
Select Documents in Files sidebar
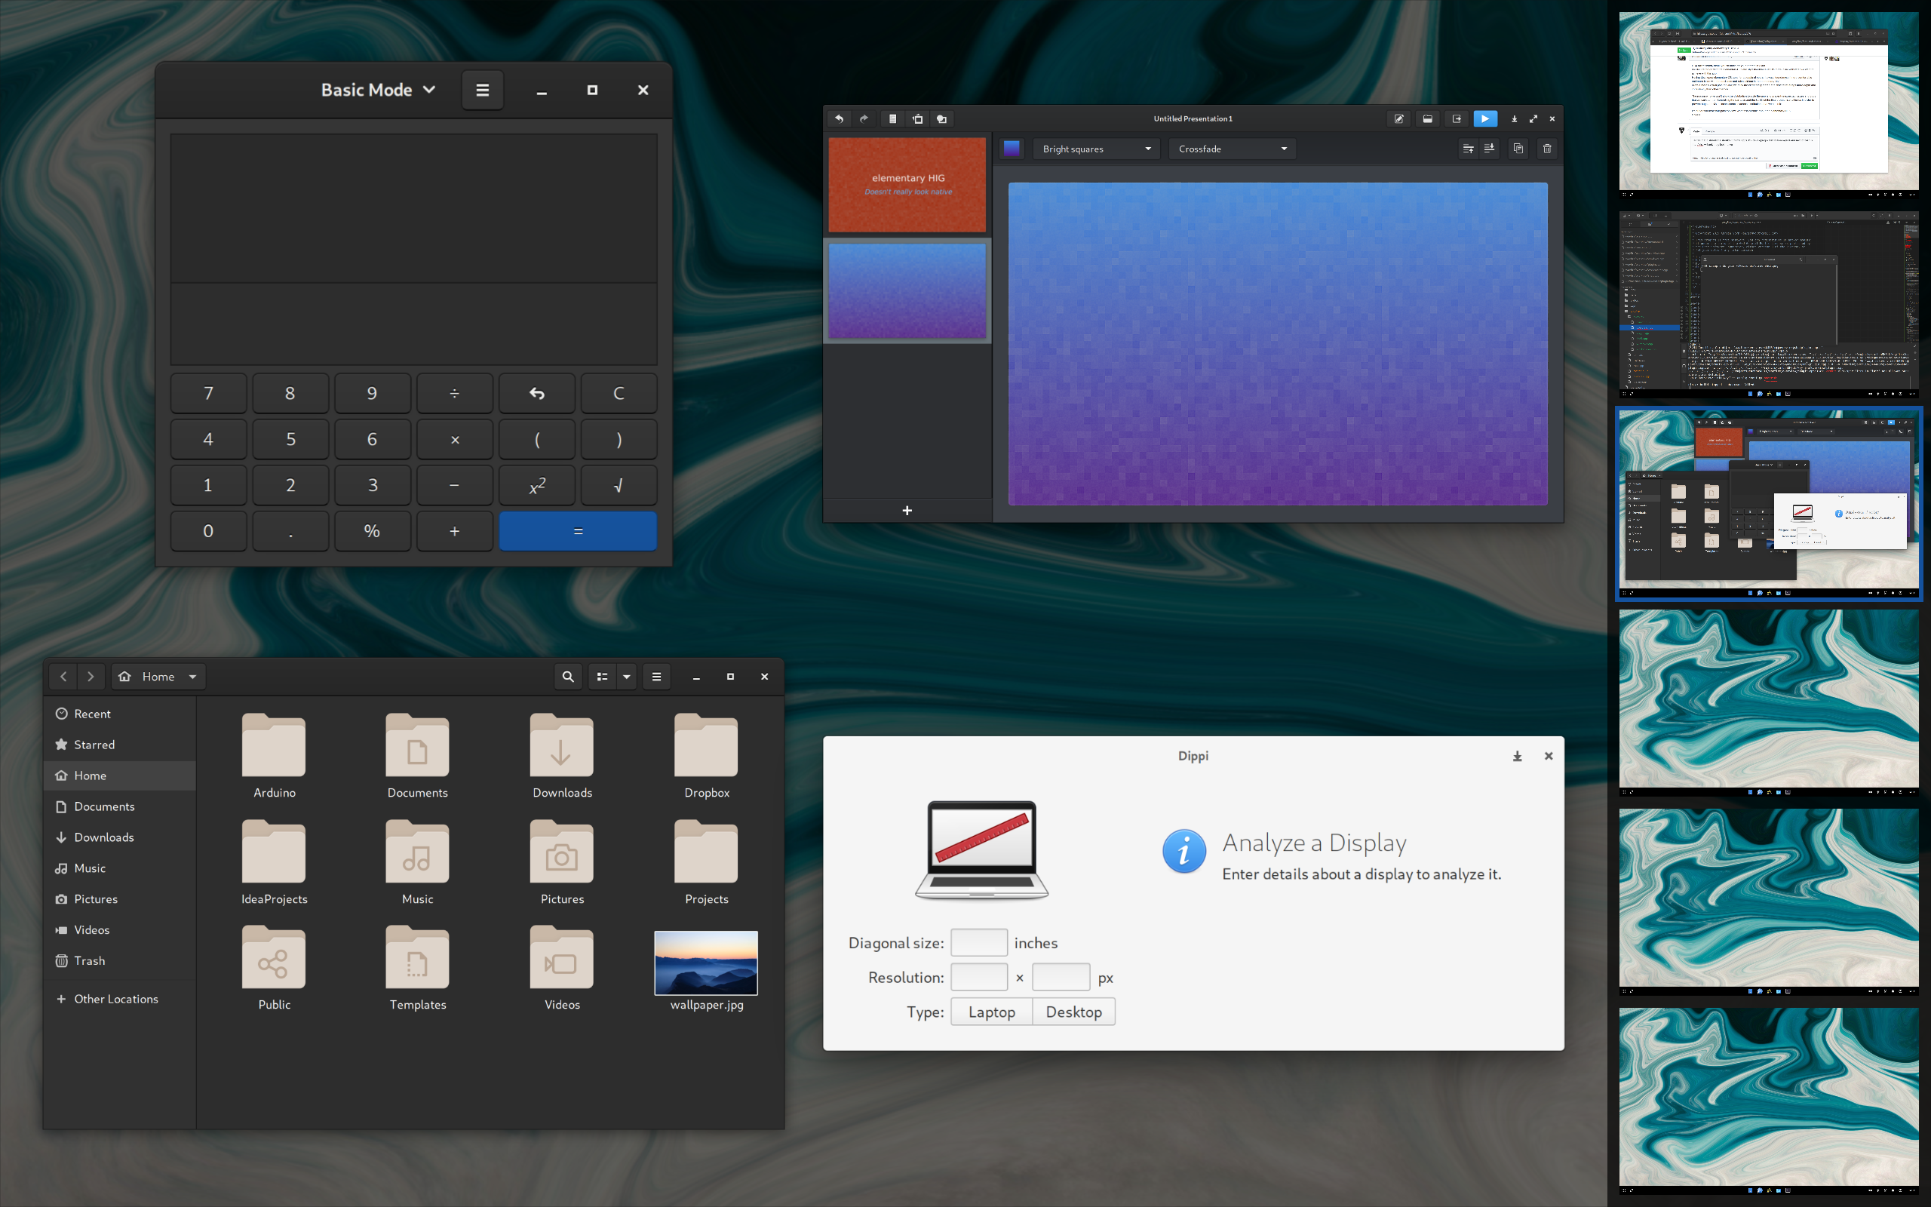coord(120,806)
